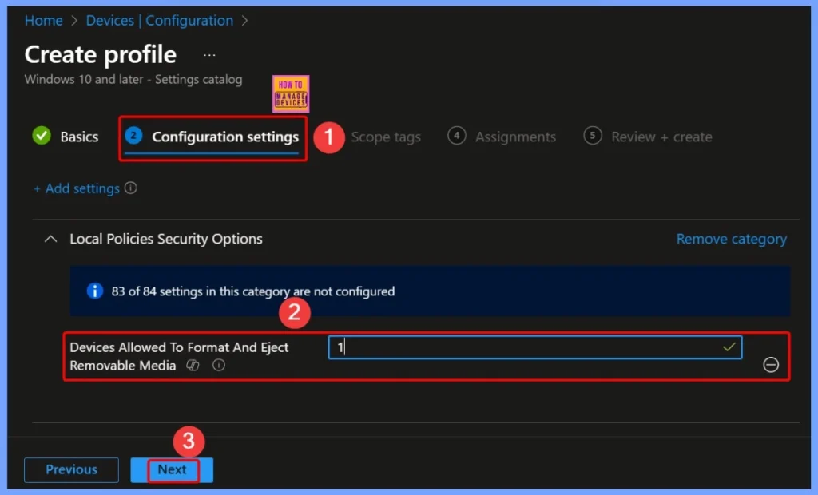Select the Configuration settings tab
The height and width of the screenshot is (495, 818).
click(x=224, y=137)
